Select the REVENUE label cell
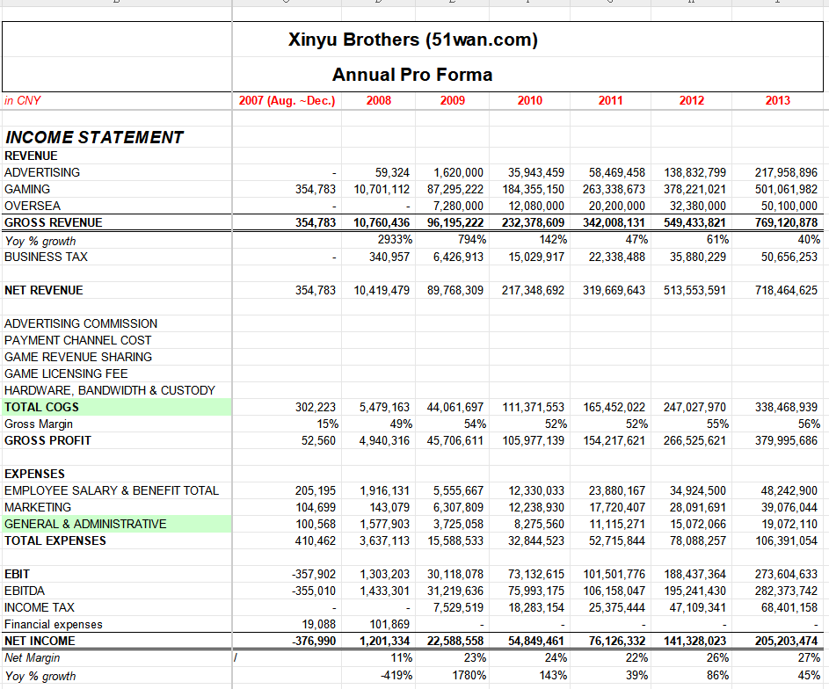Screen dimensions: 829x689 point(31,156)
